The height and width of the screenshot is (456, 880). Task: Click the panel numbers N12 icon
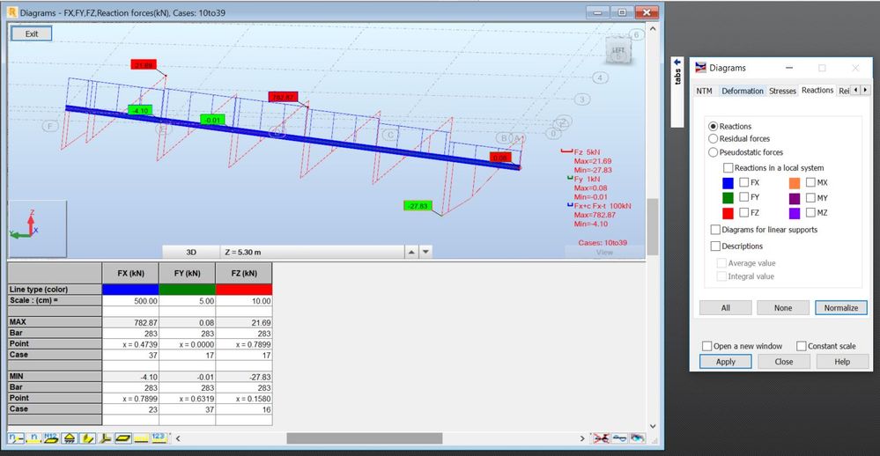click(51, 438)
